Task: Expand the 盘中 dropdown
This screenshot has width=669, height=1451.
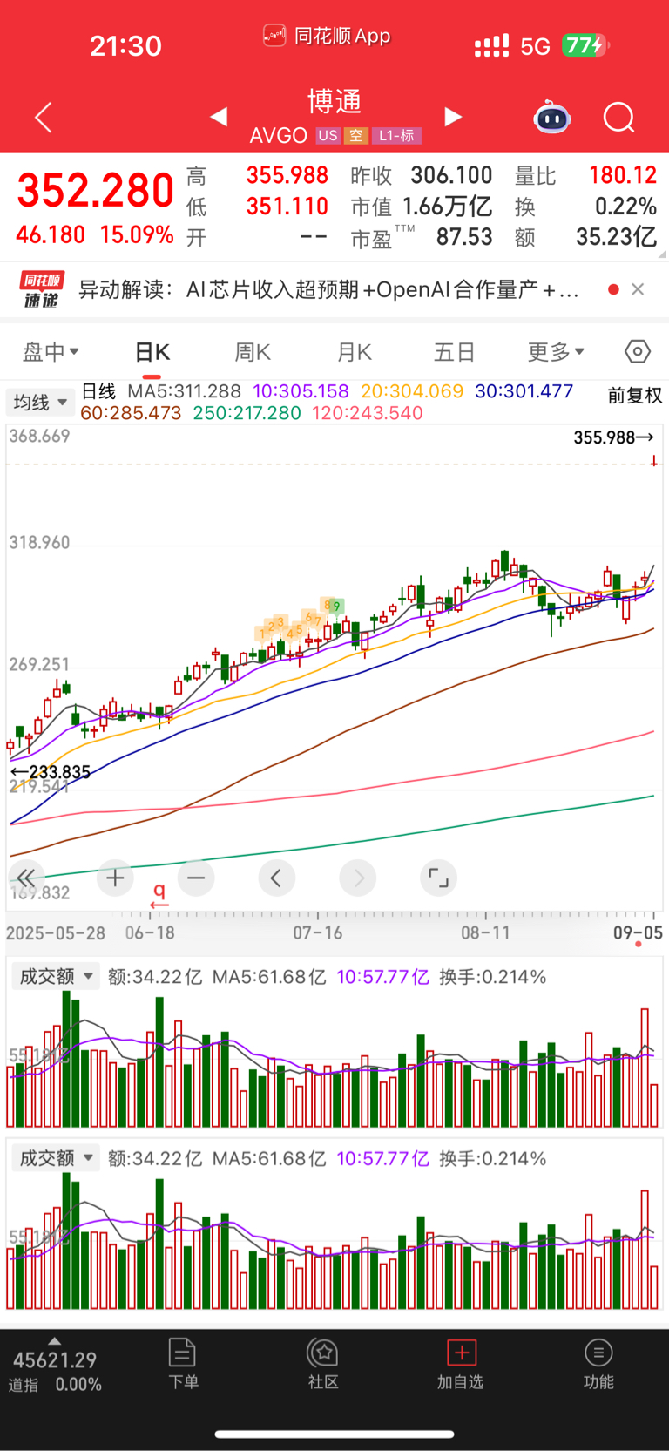Action: (51, 352)
